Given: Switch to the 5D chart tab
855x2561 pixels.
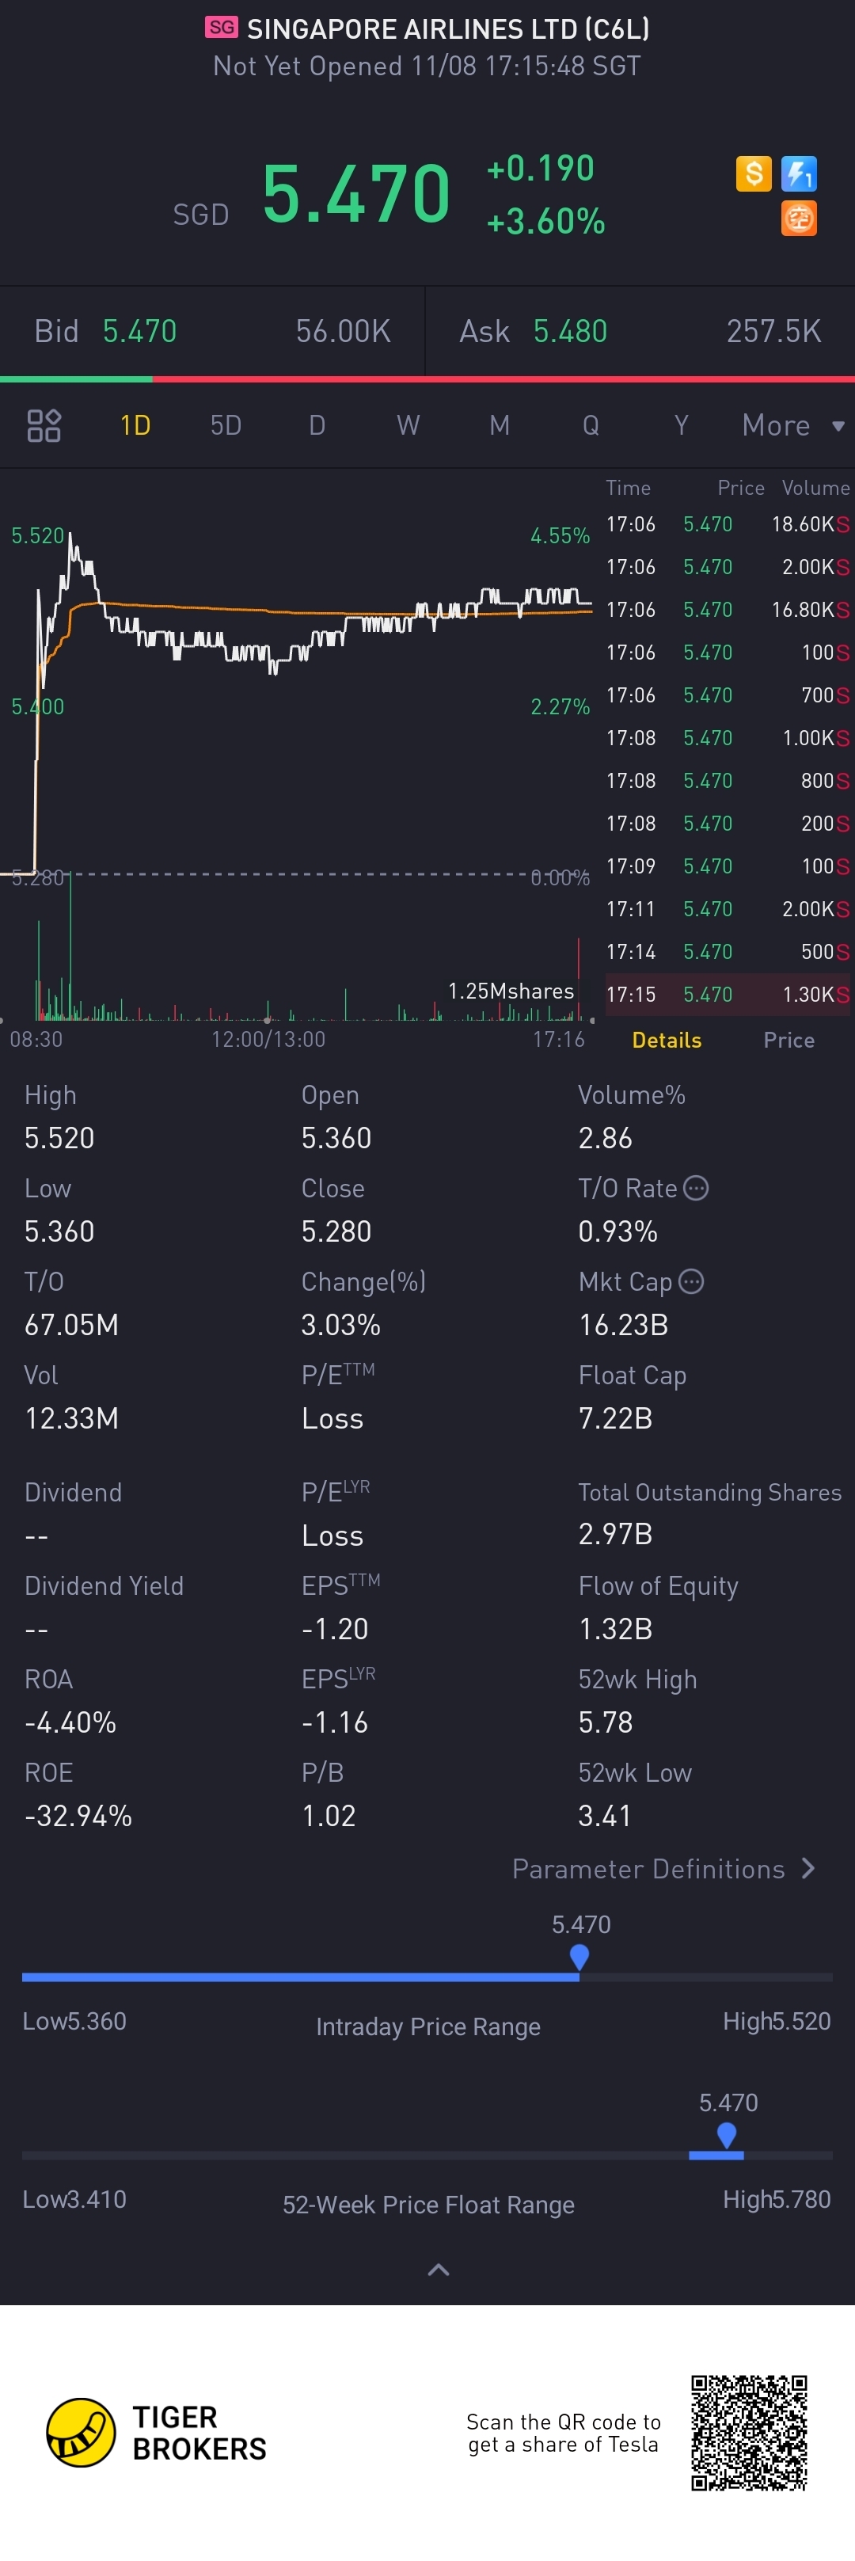Looking at the screenshot, I should [226, 425].
